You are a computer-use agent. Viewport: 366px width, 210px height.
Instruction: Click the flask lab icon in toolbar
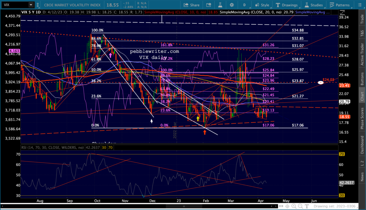pyautogui.click(x=220, y=5)
